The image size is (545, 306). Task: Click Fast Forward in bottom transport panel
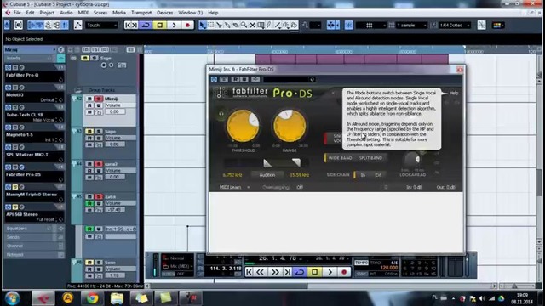click(x=274, y=272)
